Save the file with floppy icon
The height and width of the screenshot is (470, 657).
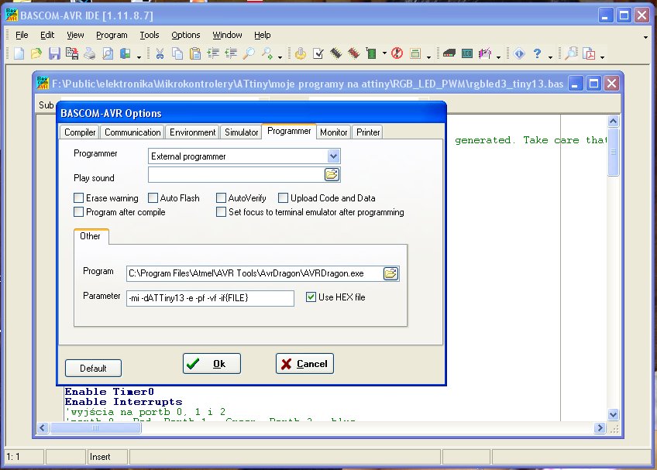point(54,53)
